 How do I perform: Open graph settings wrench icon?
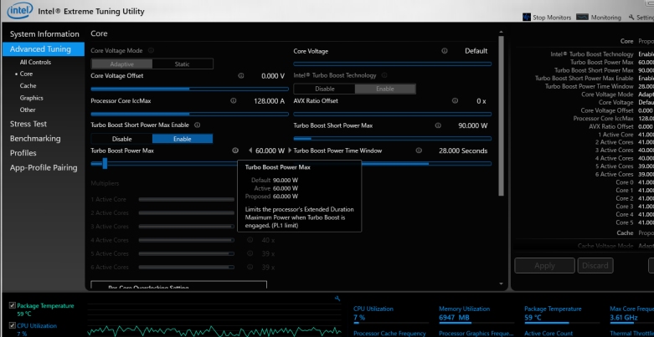click(x=337, y=299)
